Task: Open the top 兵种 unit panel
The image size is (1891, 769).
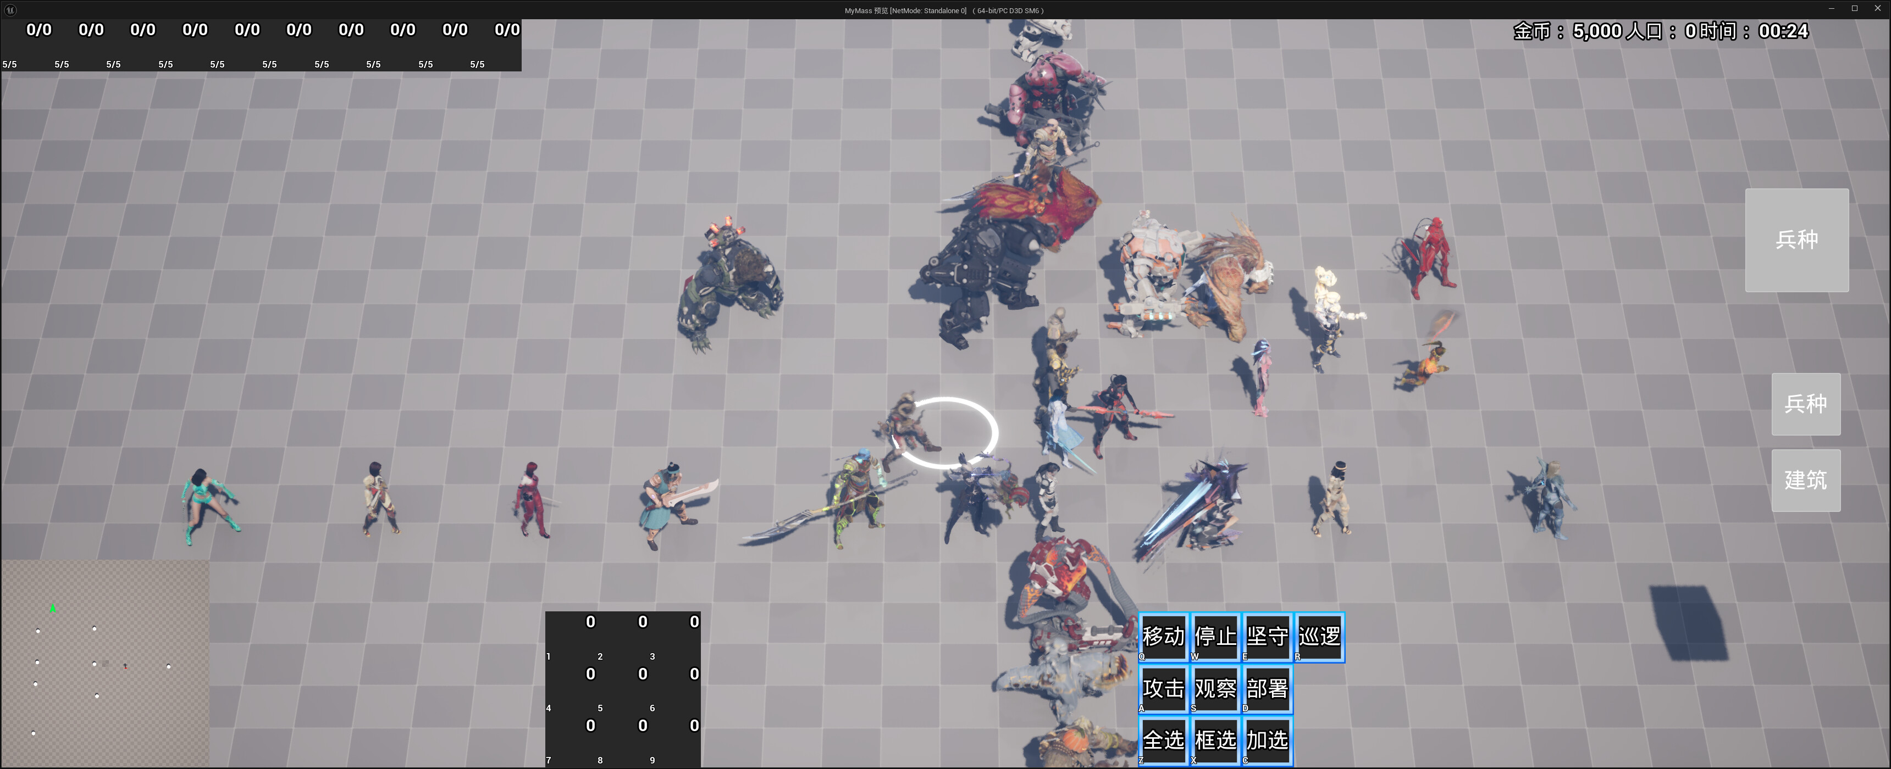Action: [1796, 240]
